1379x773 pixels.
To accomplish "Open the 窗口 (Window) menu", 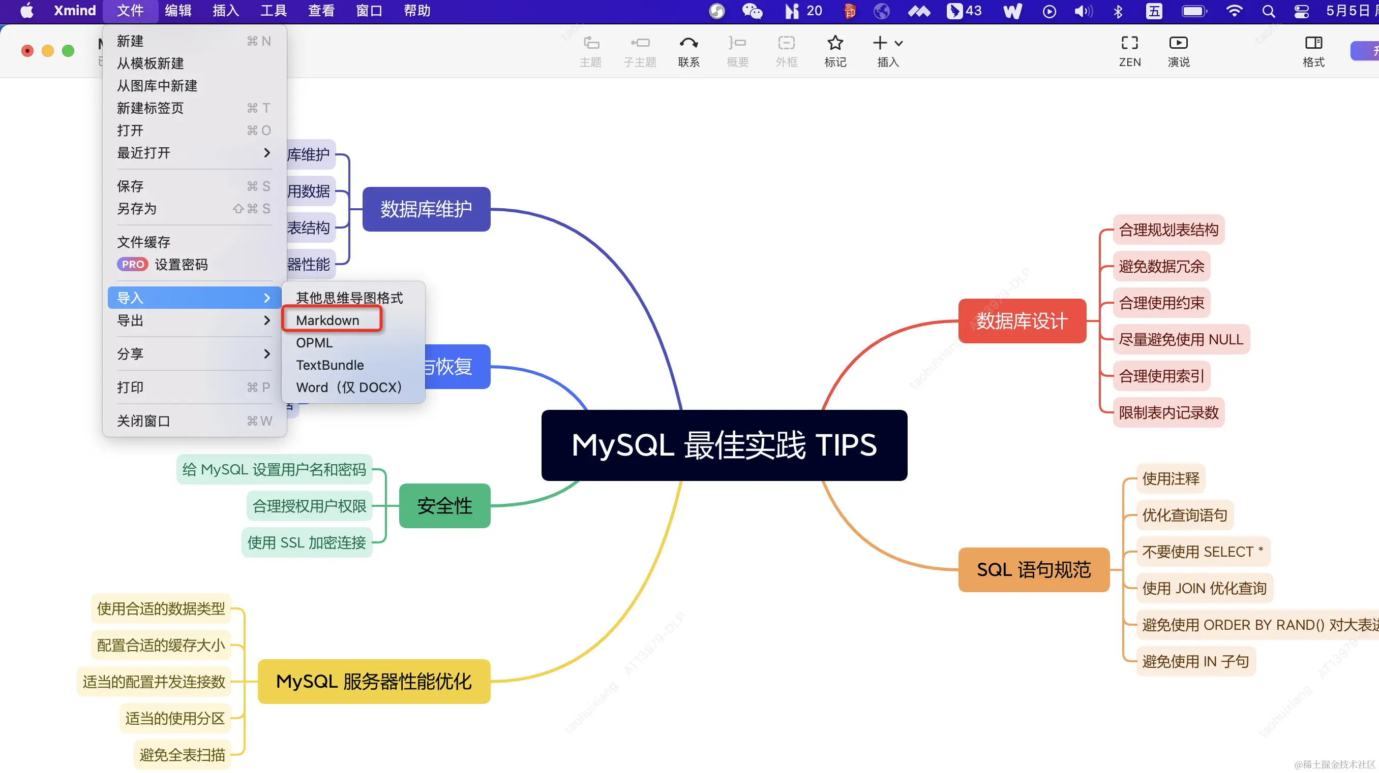I will (369, 11).
